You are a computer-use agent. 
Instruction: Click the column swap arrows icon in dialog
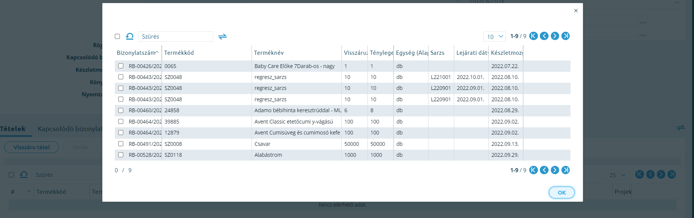pos(223,36)
